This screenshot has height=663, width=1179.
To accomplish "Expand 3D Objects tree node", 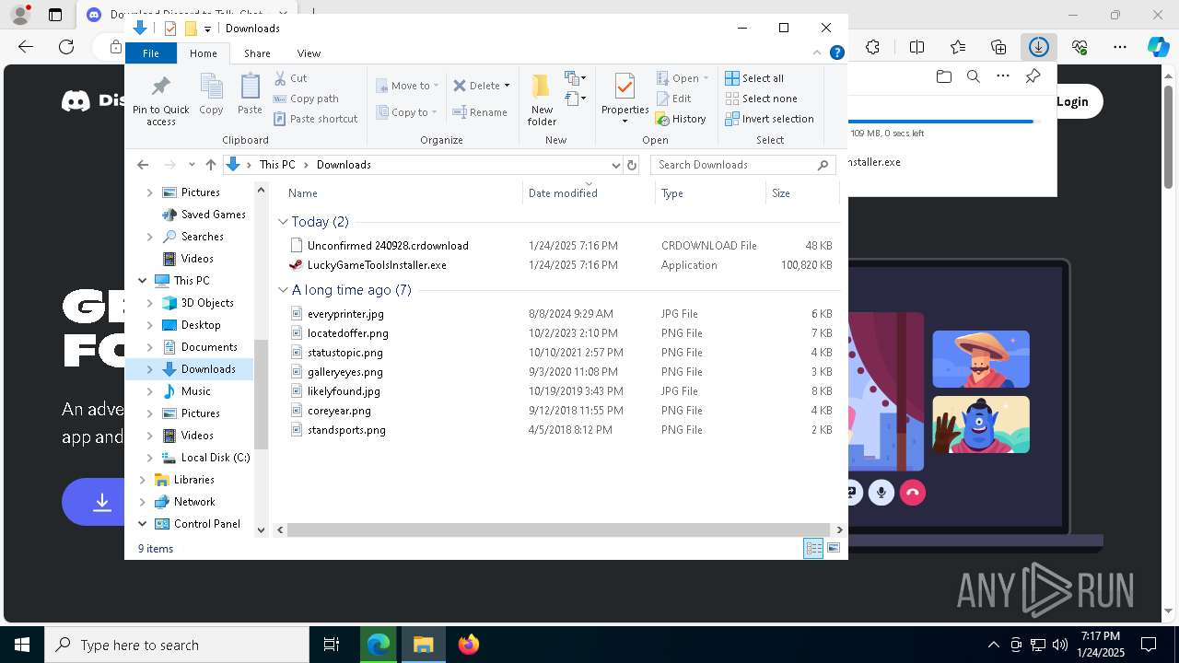I will (150, 303).
